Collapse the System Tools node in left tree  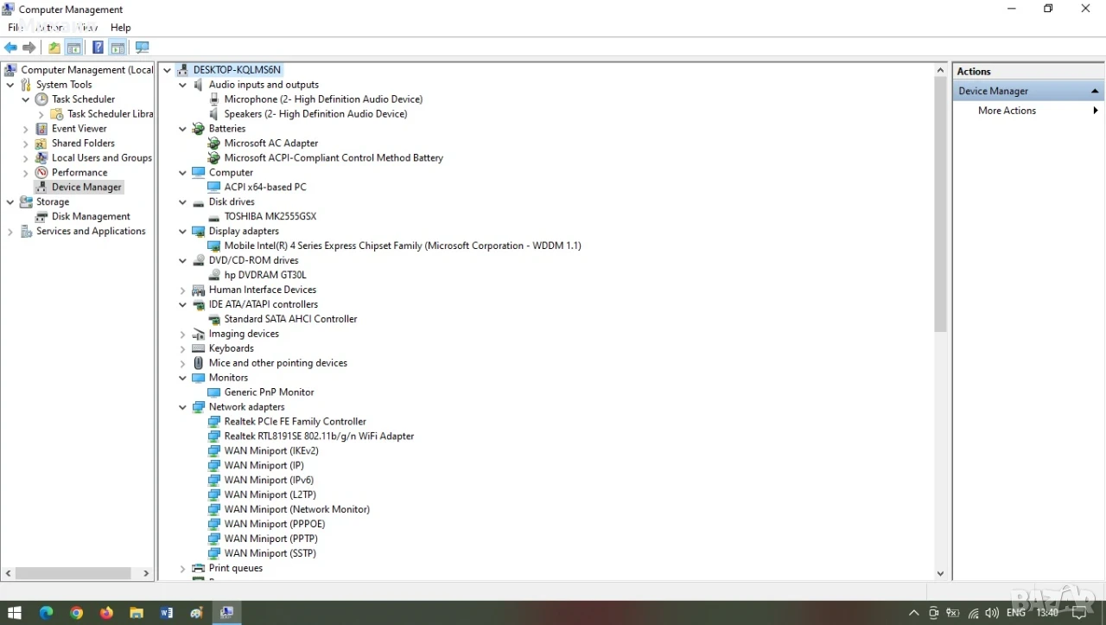point(10,85)
